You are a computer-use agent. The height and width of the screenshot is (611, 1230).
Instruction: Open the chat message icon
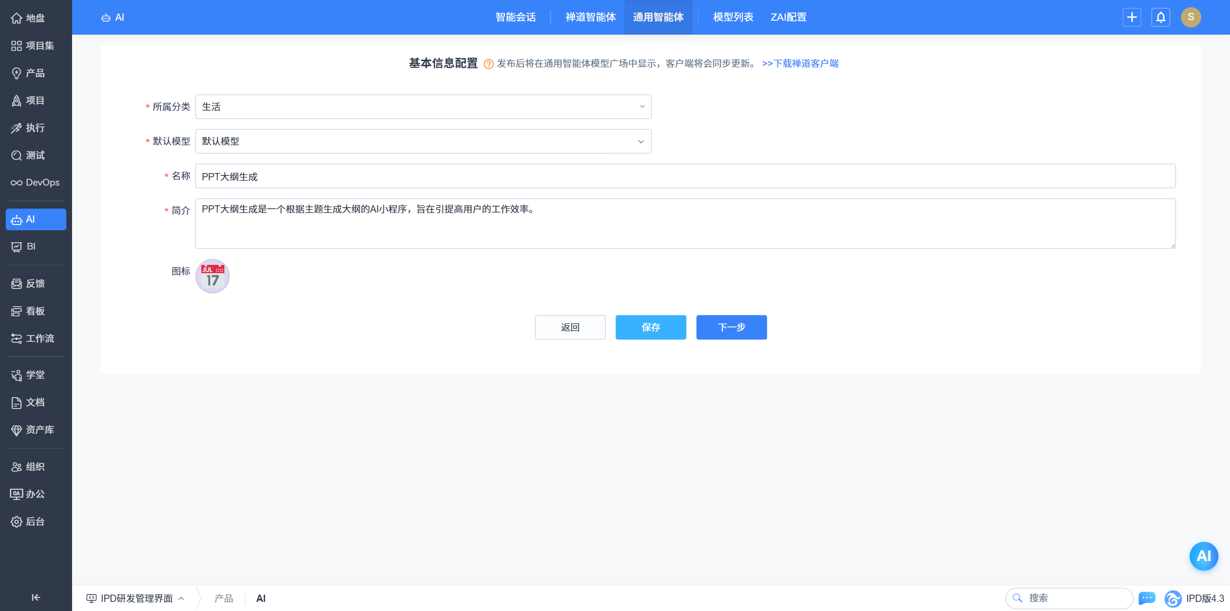[x=1147, y=598]
